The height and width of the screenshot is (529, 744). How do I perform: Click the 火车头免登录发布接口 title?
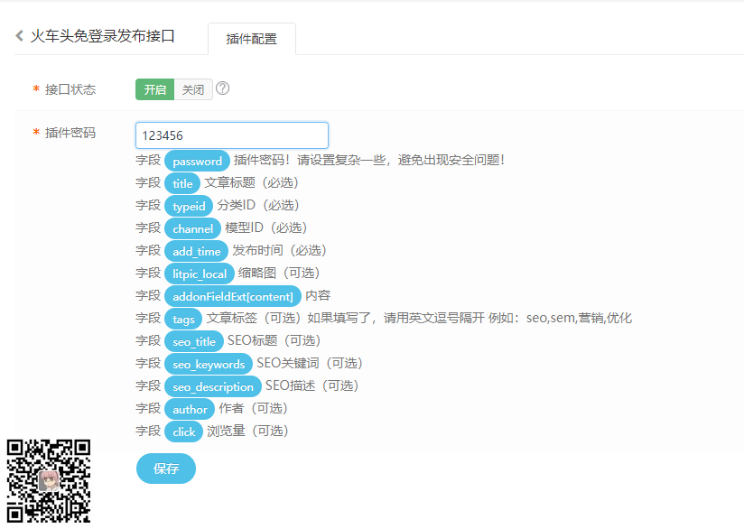[x=105, y=35]
